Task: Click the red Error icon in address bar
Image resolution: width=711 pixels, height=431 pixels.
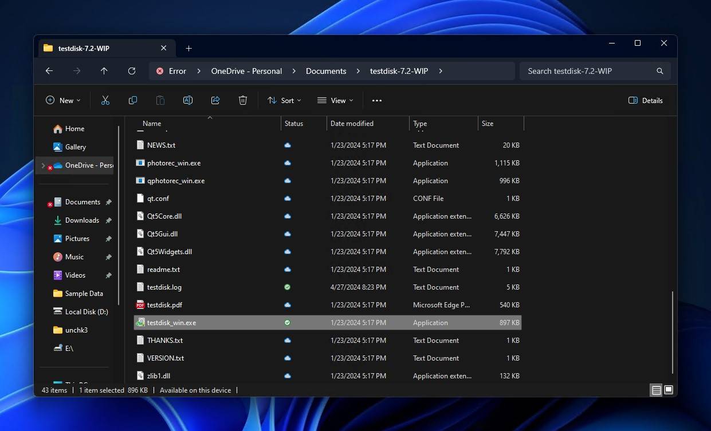Action: (160, 71)
